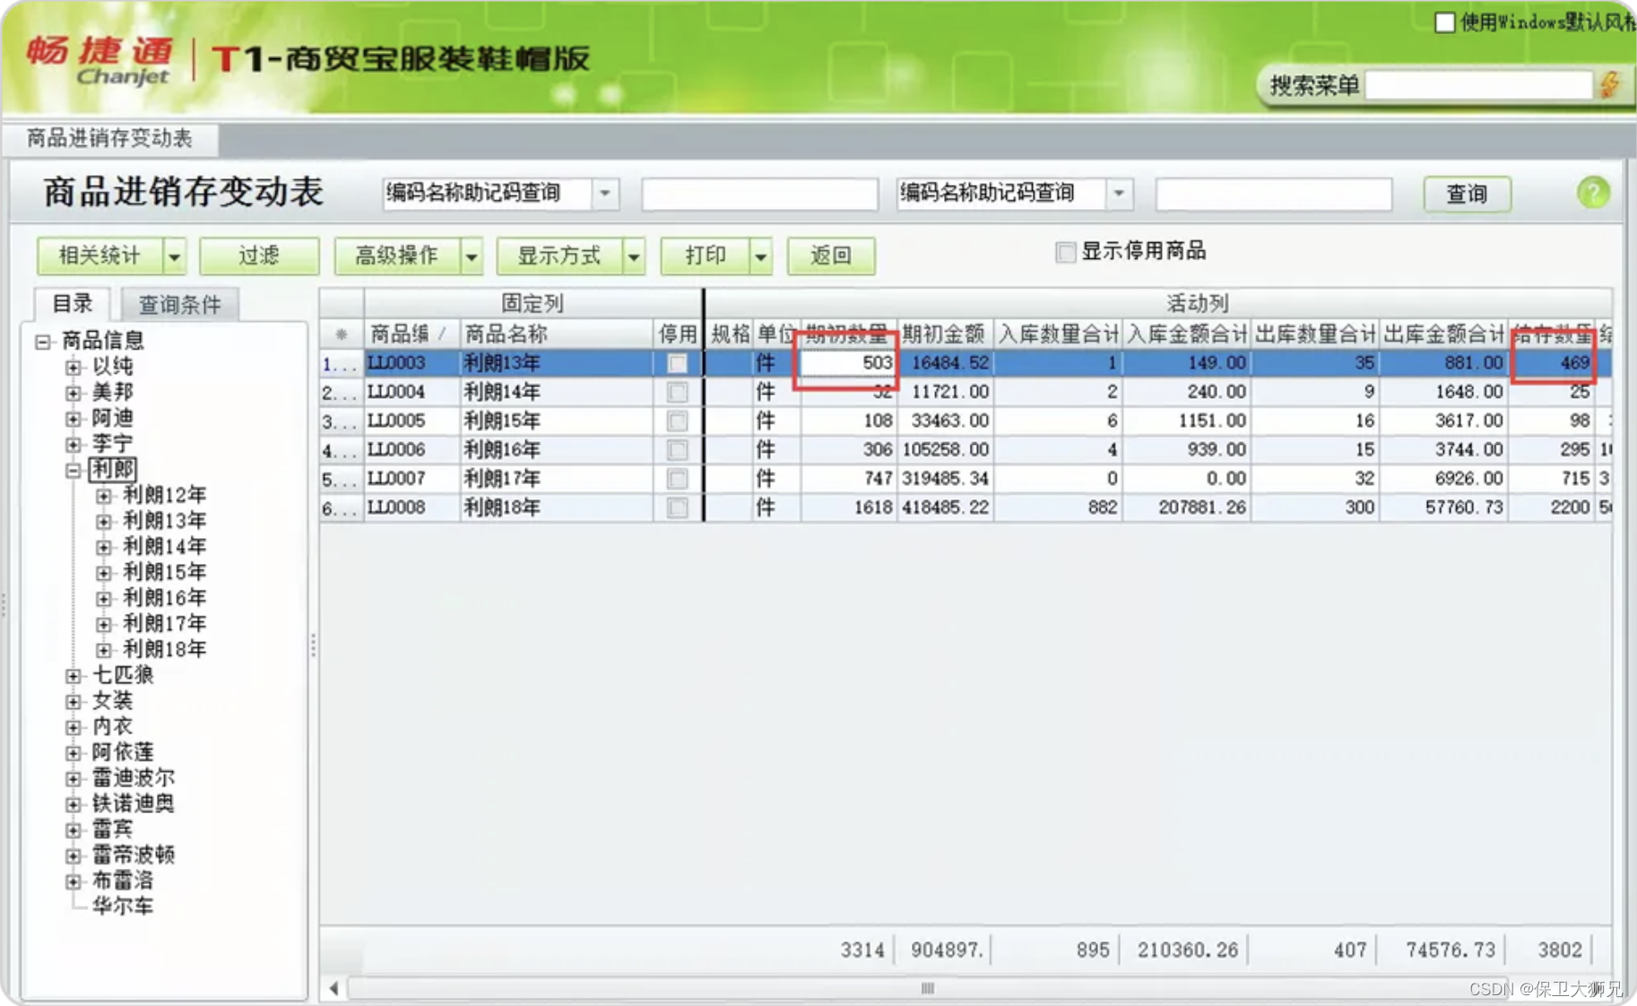Expand the 李宁 tree node

tap(74, 444)
